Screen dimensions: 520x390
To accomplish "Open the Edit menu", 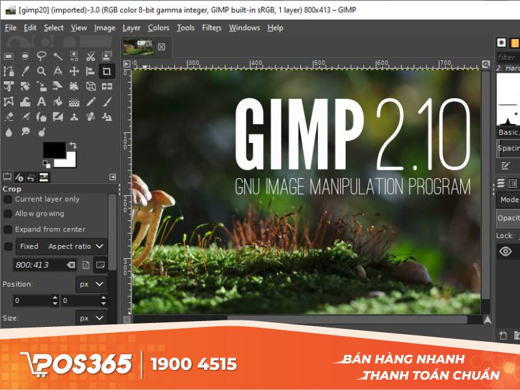I will point(30,28).
